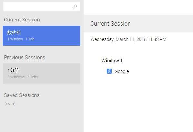This screenshot has height=132, width=193.
Task: Click the Current Session title in main panel
Action: [x=111, y=24]
